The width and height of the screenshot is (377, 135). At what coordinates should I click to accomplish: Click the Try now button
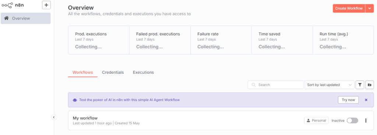[x=348, y=100]
